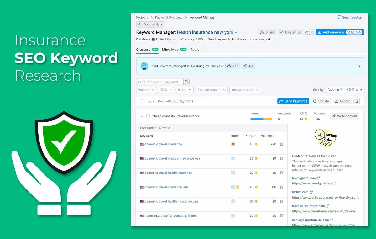Click the cluster Intent distribution bar
The width and height of the screenshot is (376, 239).
point(261,119)
